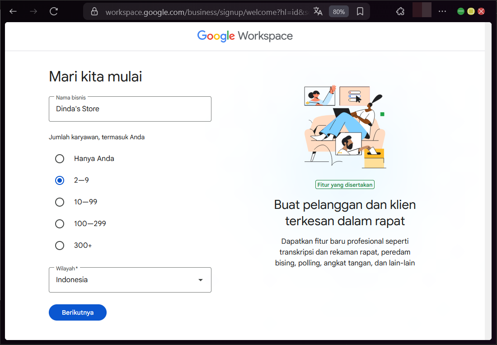Bookmark this page with bookmark icon

[360, 12]
